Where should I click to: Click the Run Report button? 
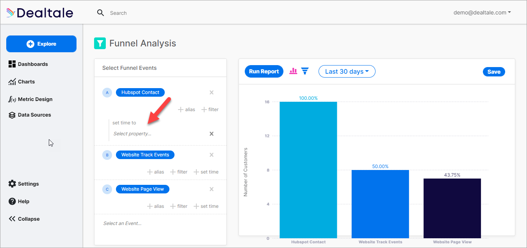264,71
